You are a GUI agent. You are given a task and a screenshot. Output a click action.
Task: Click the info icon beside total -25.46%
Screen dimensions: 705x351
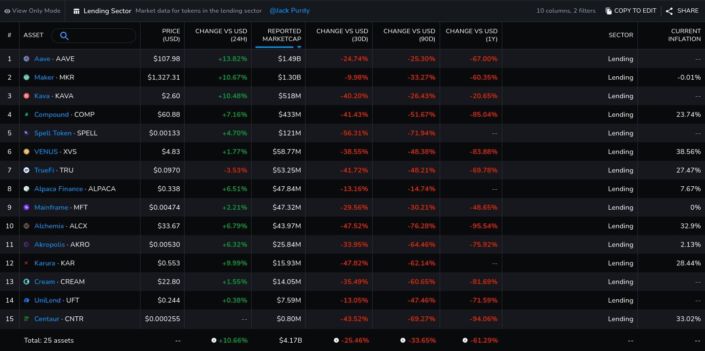click(x=336, y=340)
